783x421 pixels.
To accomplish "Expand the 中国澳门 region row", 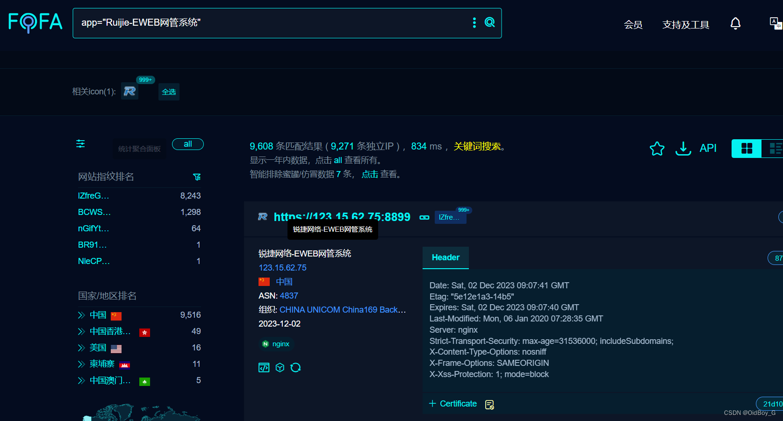I will pyautogui.click(x=81, y=380).
